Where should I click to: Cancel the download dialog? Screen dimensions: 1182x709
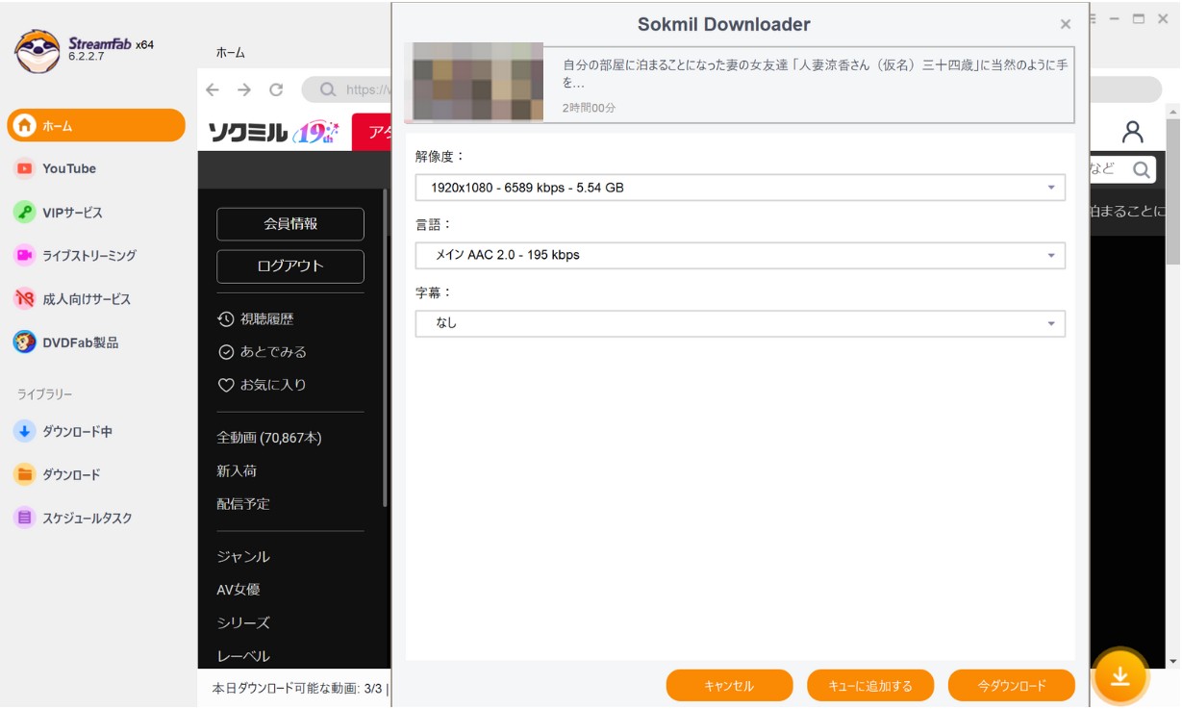[729, 686]
